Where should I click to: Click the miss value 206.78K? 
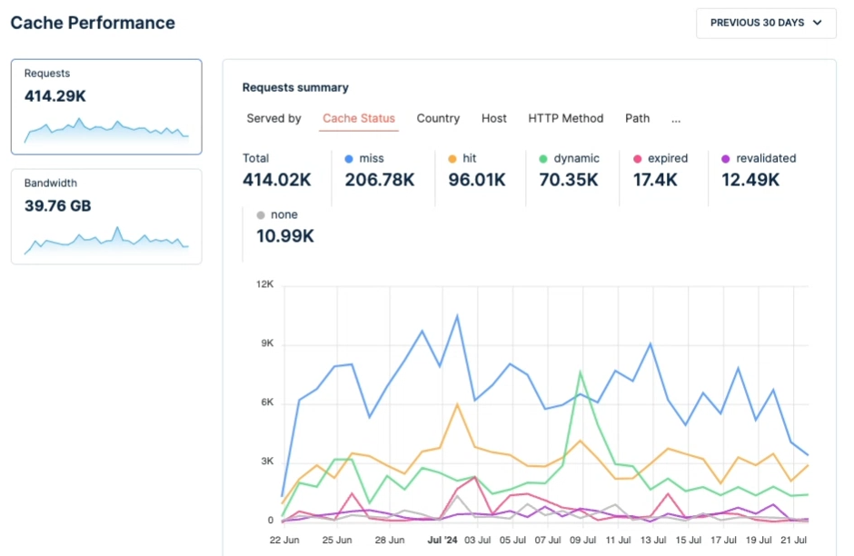point(380,180)
